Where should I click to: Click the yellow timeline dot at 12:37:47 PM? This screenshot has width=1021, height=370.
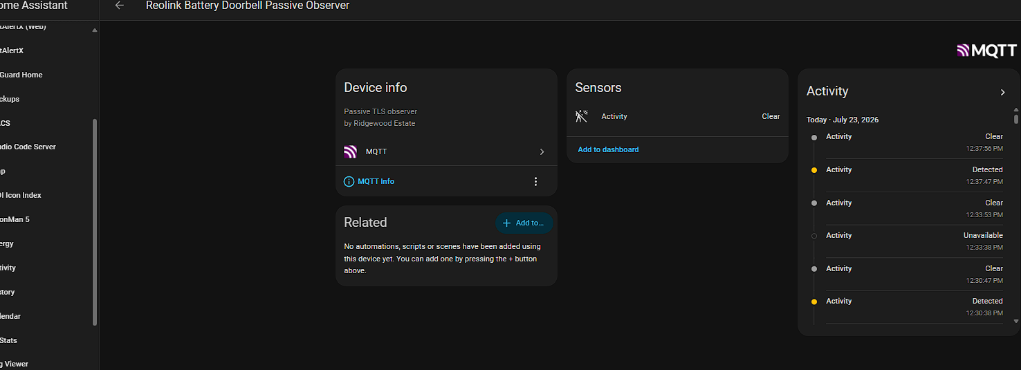(813, 170)
